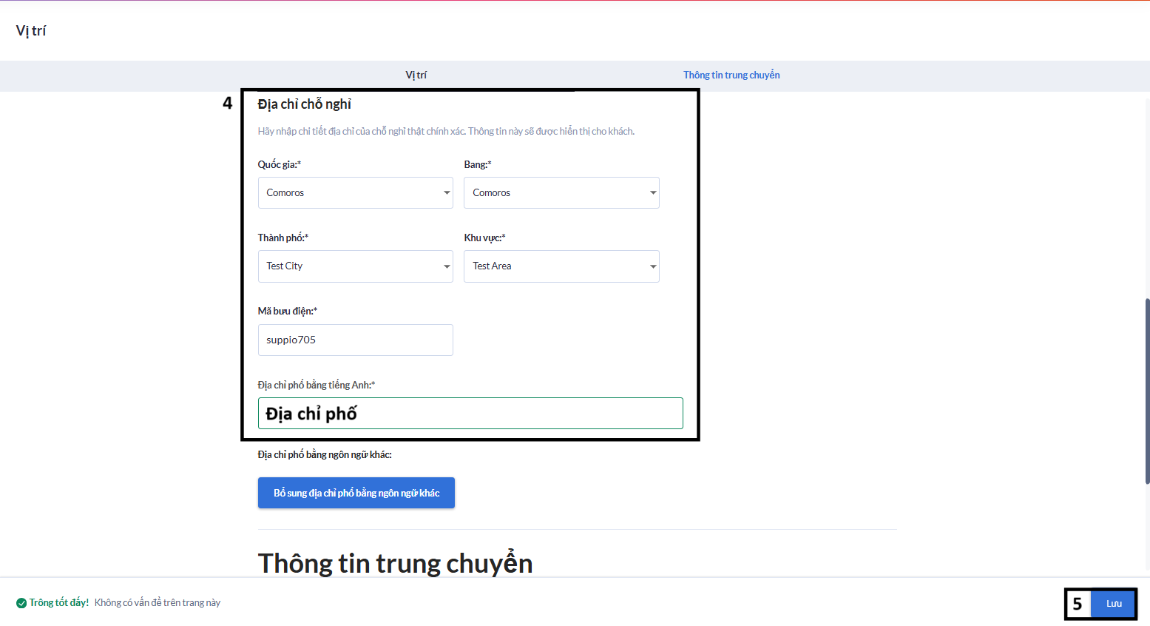Click the Địa chỉ chỗ nghỉ heading
This screenshot has height=626, width=1150.
tap(305, 104)
